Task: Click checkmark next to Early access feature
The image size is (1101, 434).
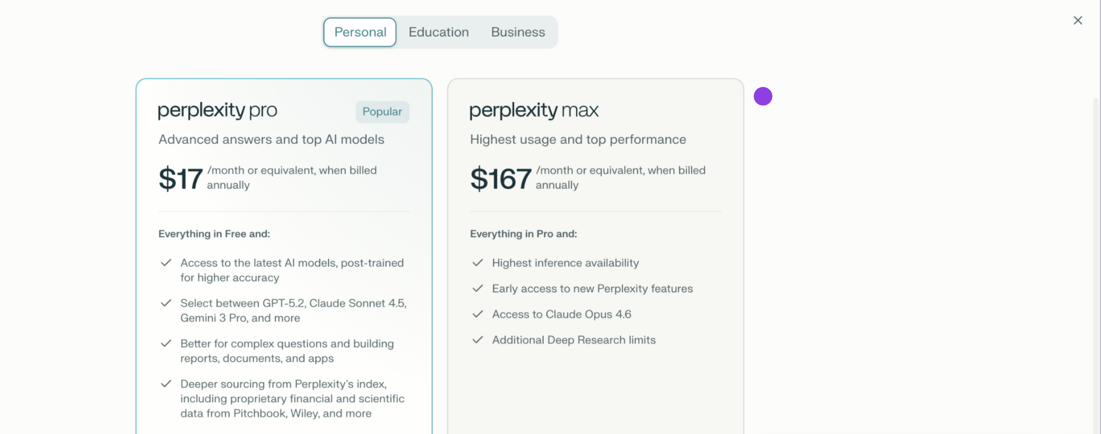Action: click(x=477, y=288)
